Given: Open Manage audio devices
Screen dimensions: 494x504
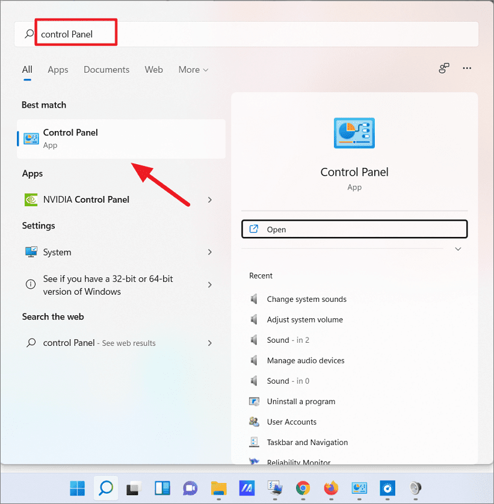Looking at the screenshot, I should [x=306, y=360].
